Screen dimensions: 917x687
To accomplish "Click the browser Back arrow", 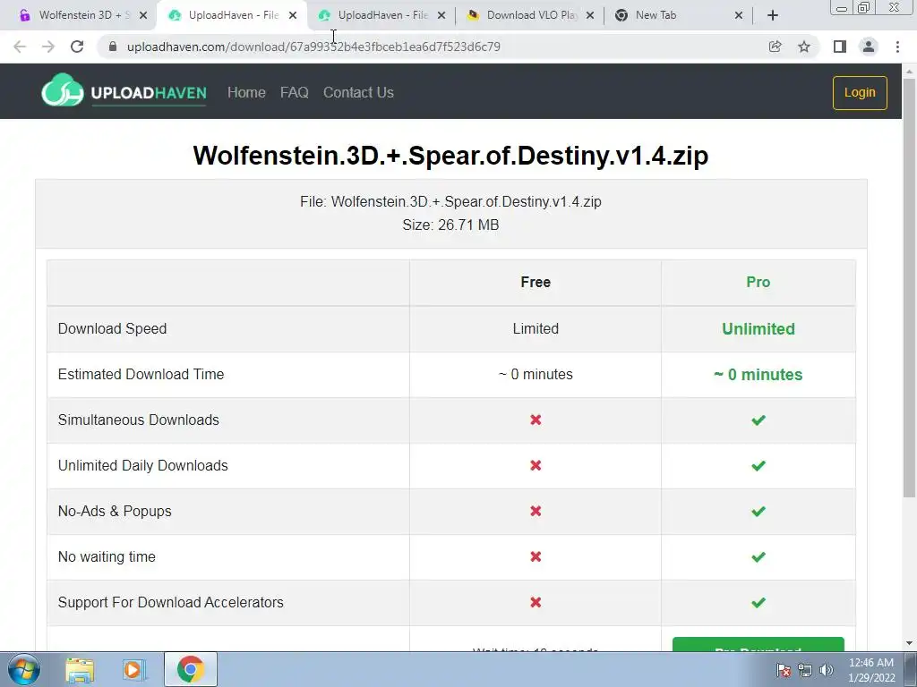I will [20, 47].
